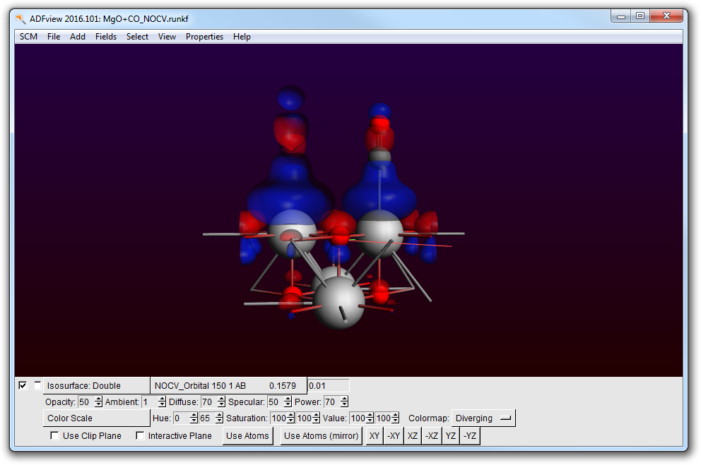Screen dimensions: 701x465
Task: Adjust the Specular spinner arrows
Action: tap(288, 402)
